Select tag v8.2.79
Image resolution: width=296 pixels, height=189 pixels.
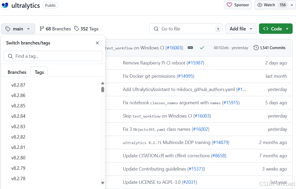[18, 168]
